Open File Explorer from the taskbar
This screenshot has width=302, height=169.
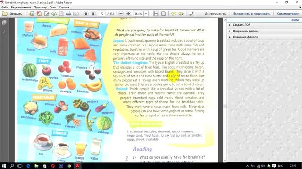pyautogui.click(x=36, y=166)
